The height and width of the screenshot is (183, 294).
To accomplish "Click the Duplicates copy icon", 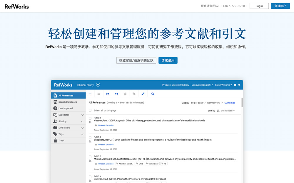I will 55,115.
